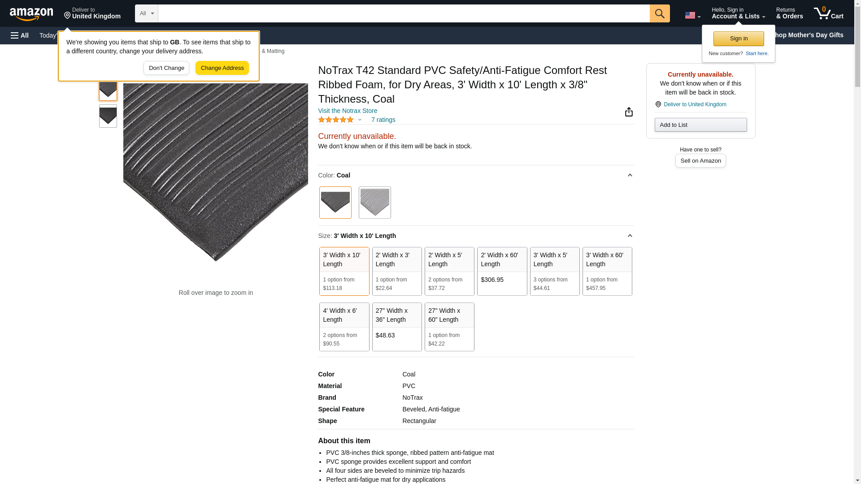Click the Amazon logo
861x484 pixels.
point(31,14)
